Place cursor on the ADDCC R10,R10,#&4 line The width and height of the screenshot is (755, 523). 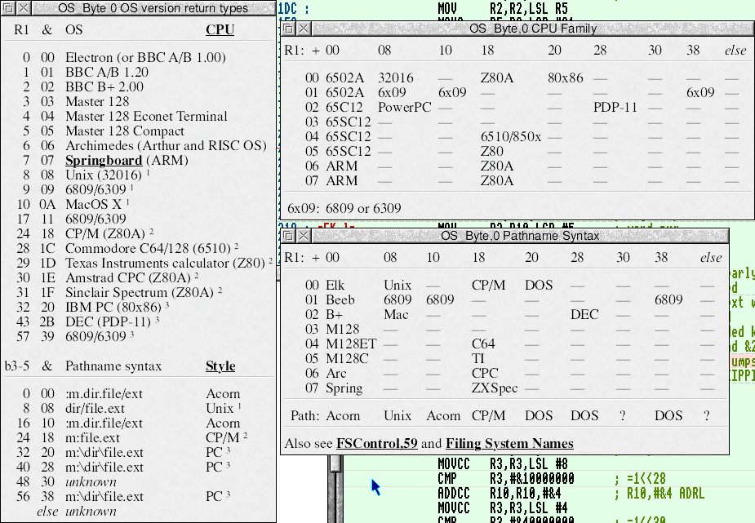(506, 493)
